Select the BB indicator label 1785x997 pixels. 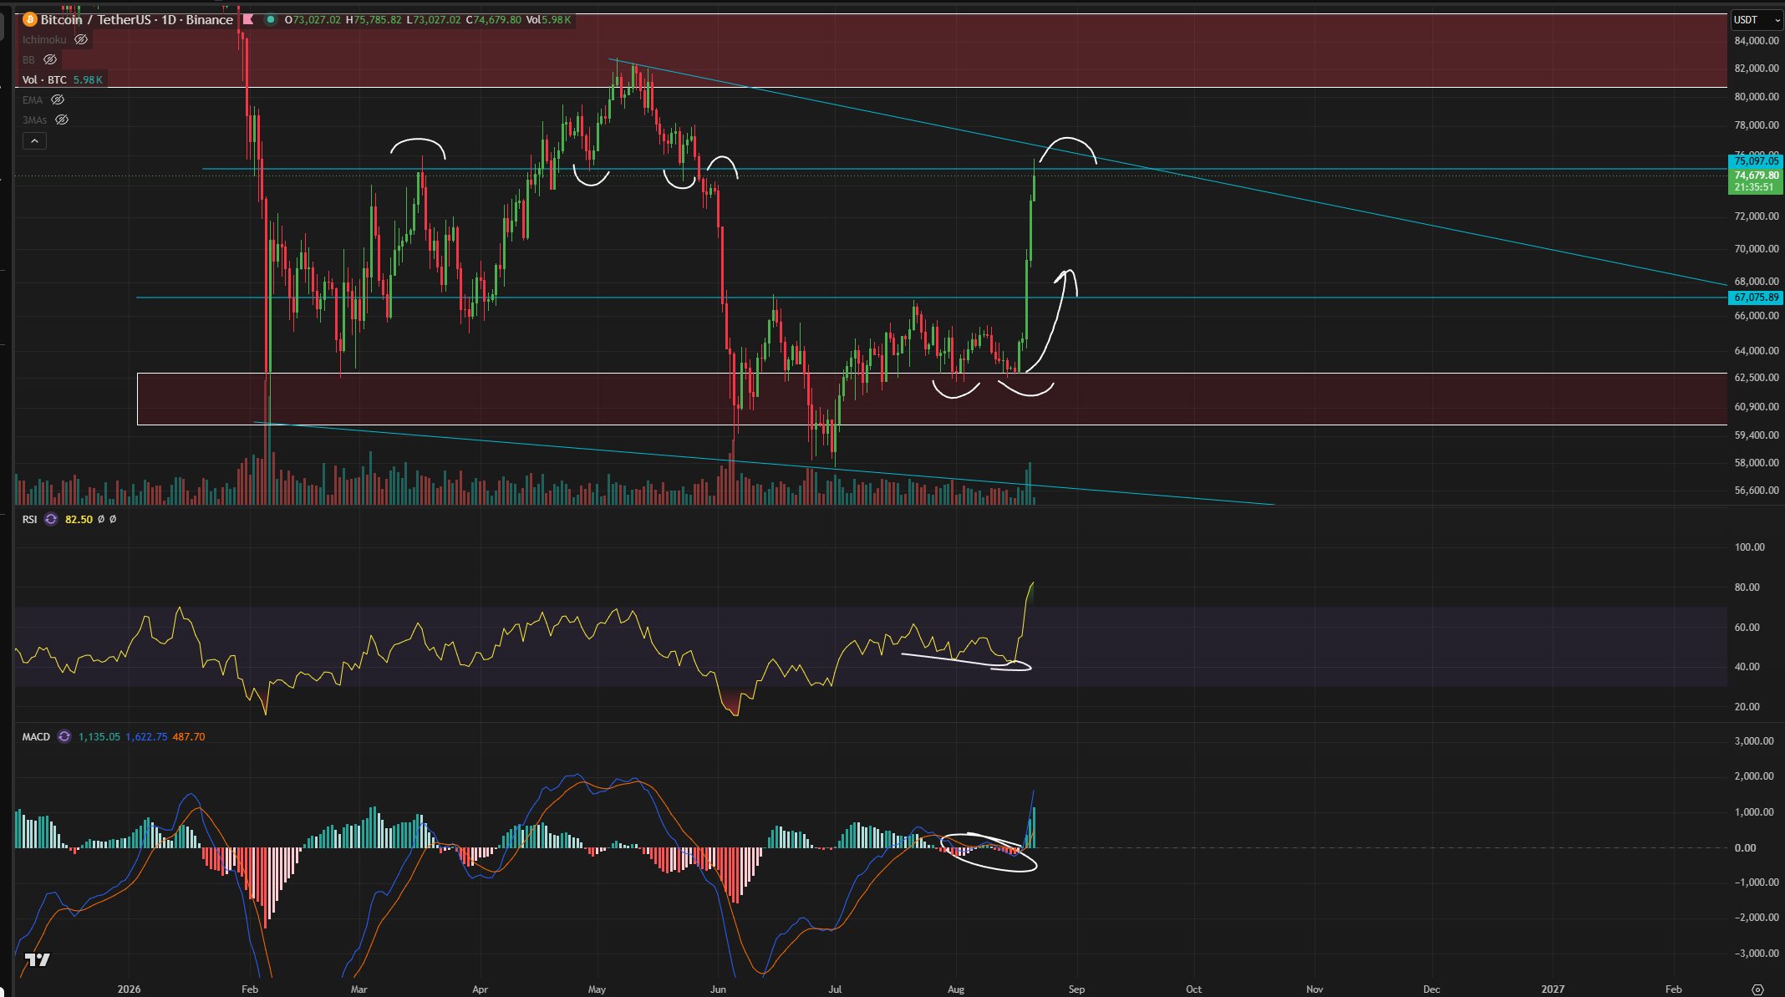(x=28, y=59)
